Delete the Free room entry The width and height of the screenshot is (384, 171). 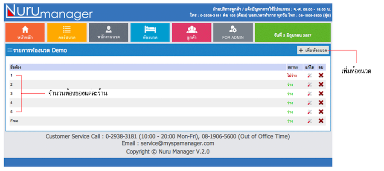321,121
